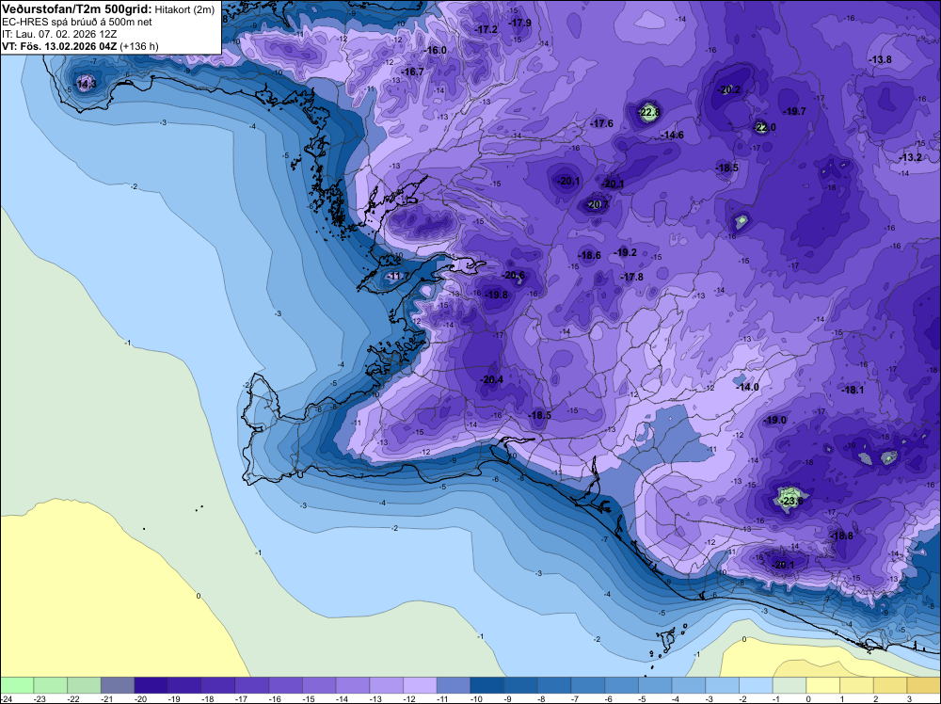Click the -14.6 temperature label
The width and height of the screenshot is (941, 704).
click(x=672, y=136)
